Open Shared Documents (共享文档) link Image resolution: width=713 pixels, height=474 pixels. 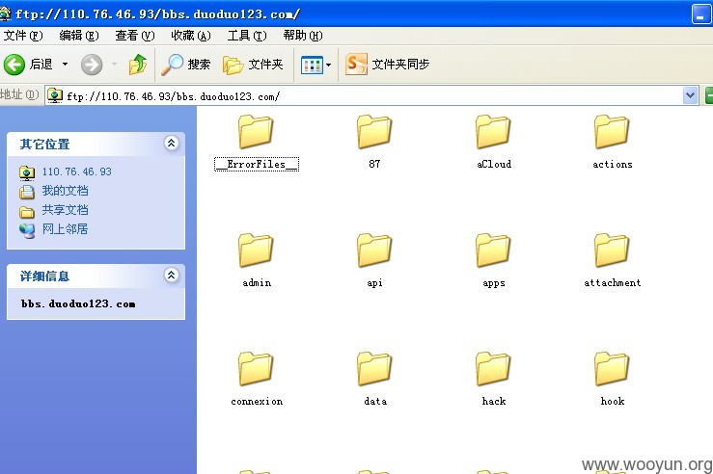coord(65,210)
